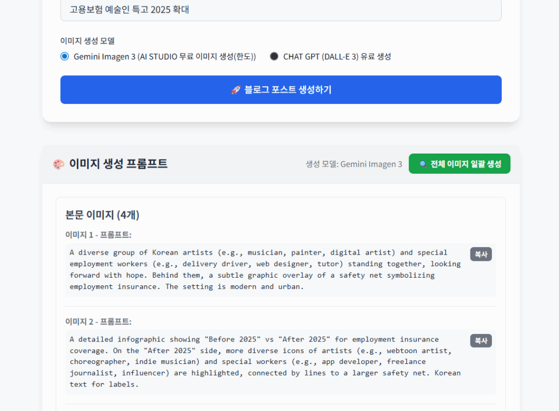Image resolution: width=559 pixels, height=411 pixels.
Task: Click the CHAT GPT (DALL-E 3) 유료 생성 label
Action: click(x=337, y=56)
